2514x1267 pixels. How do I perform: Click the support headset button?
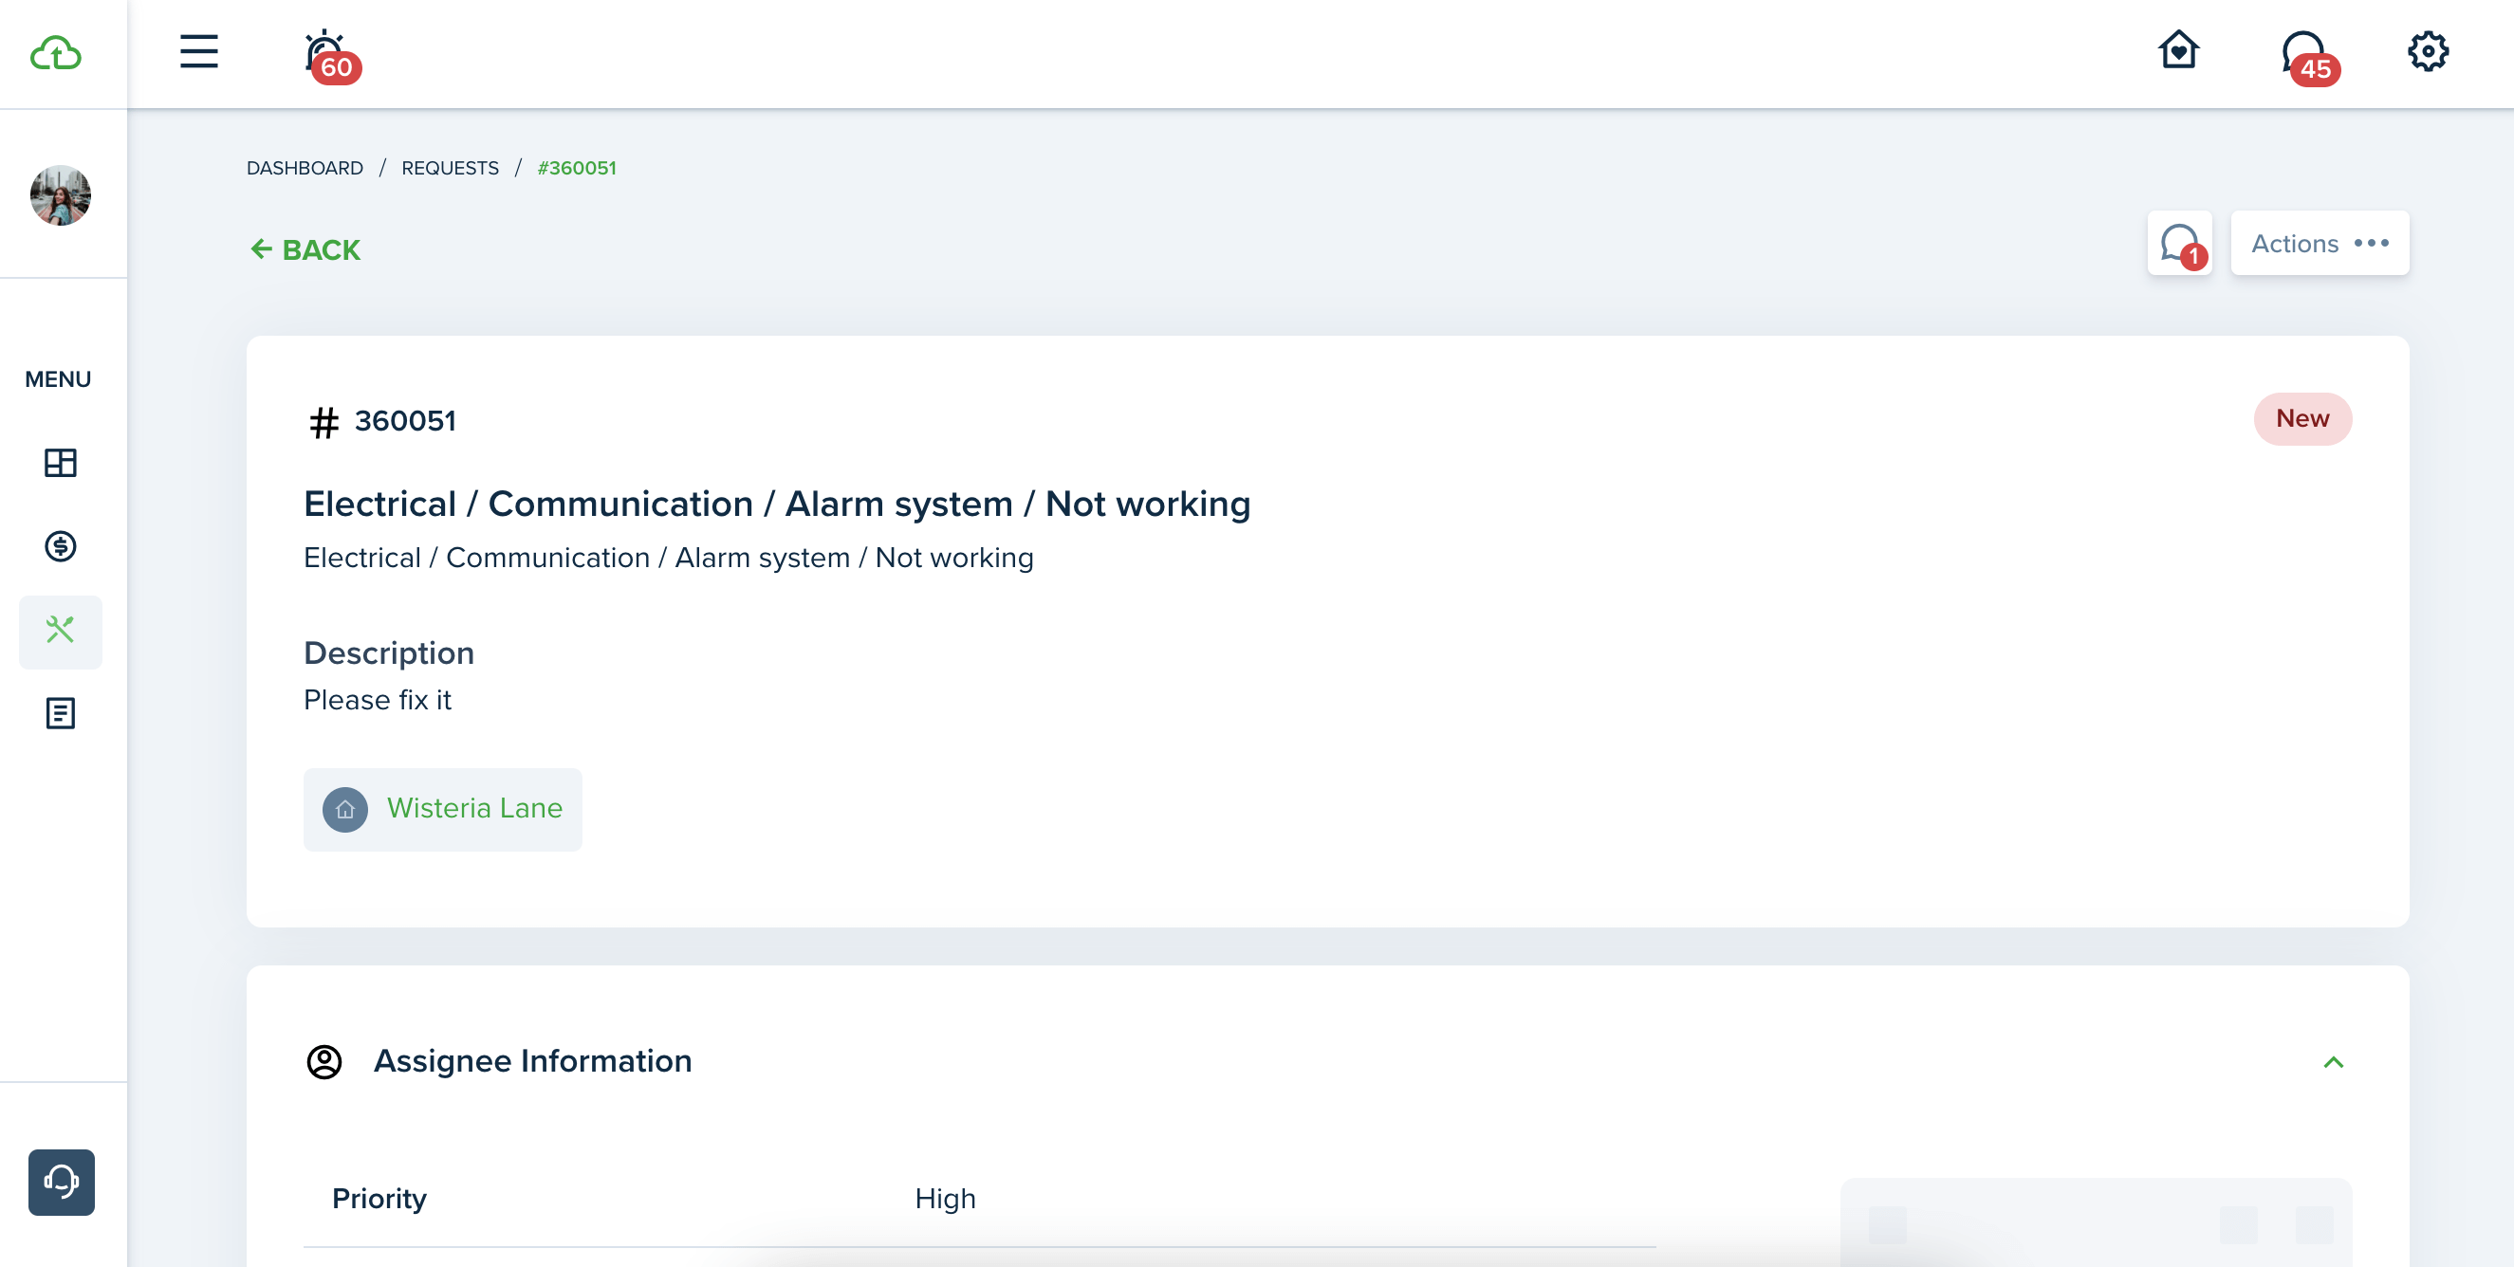[62, 1183]
